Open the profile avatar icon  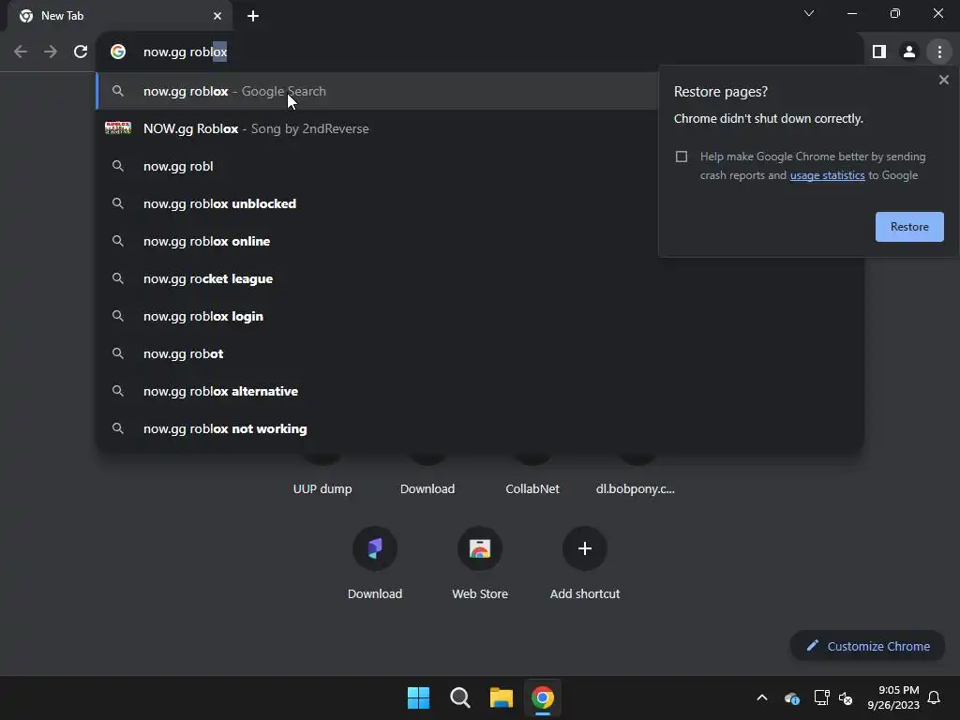point(909,52)
